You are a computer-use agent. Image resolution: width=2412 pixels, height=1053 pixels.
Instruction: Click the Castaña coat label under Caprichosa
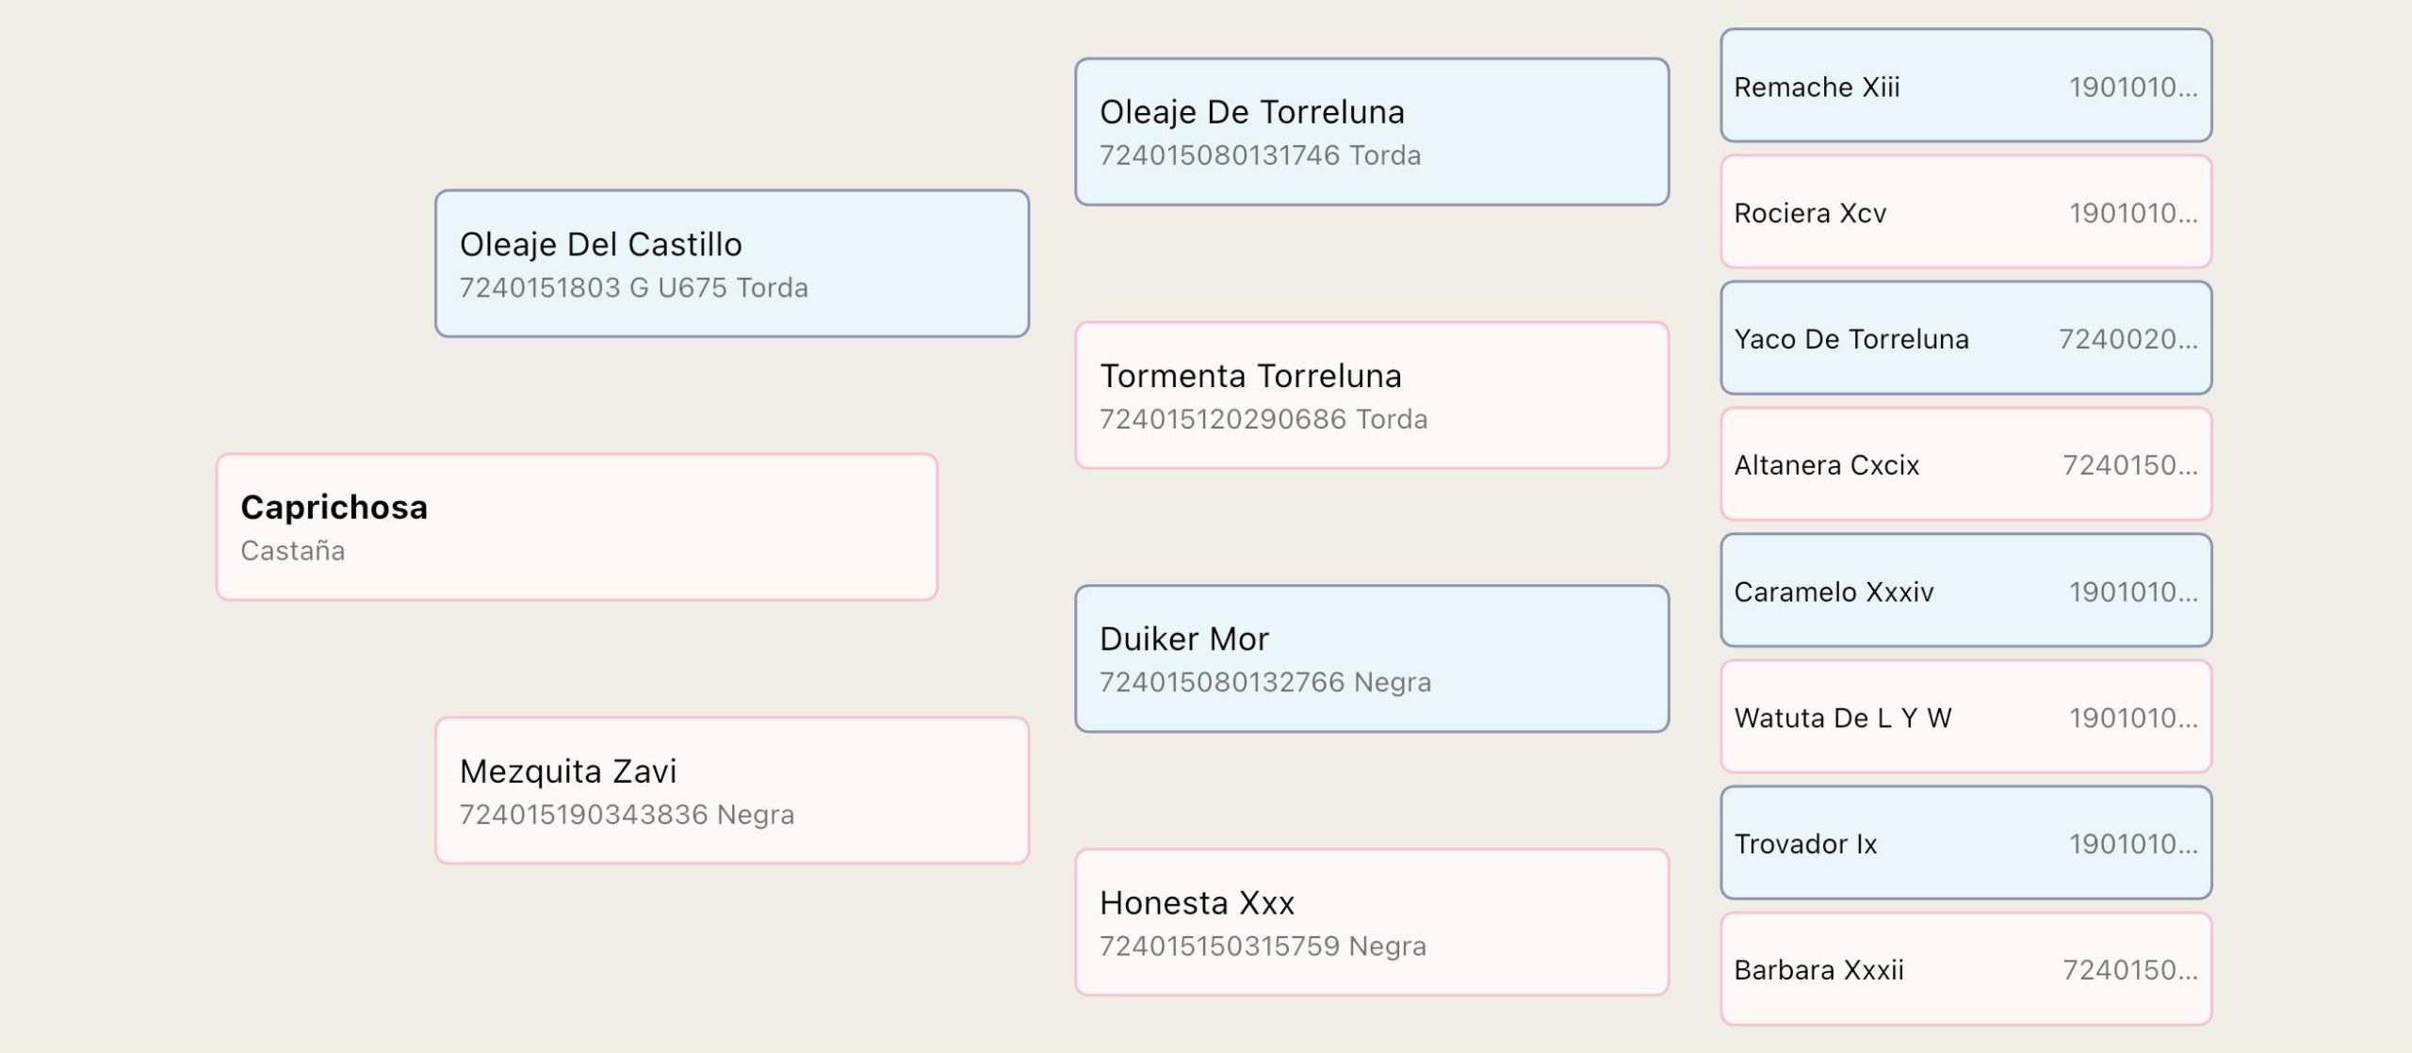[x=293, y=551]
